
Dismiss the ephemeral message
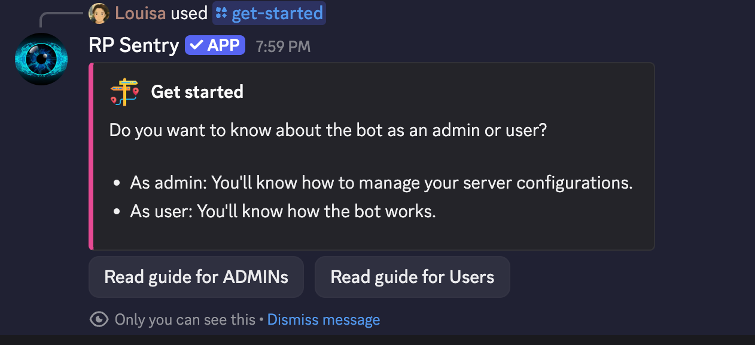[x=324, y=319]
